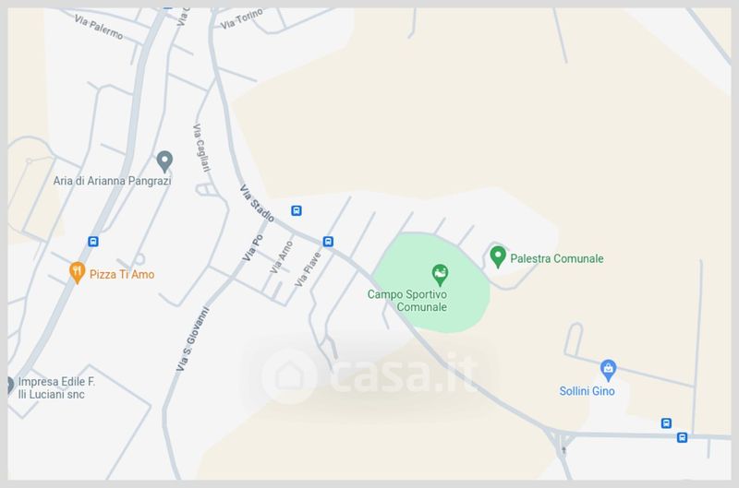Image resolution: width=739 pixels, height=488 pixels.
Task: Select the Via Stadio road label
Action: [257, 203]
